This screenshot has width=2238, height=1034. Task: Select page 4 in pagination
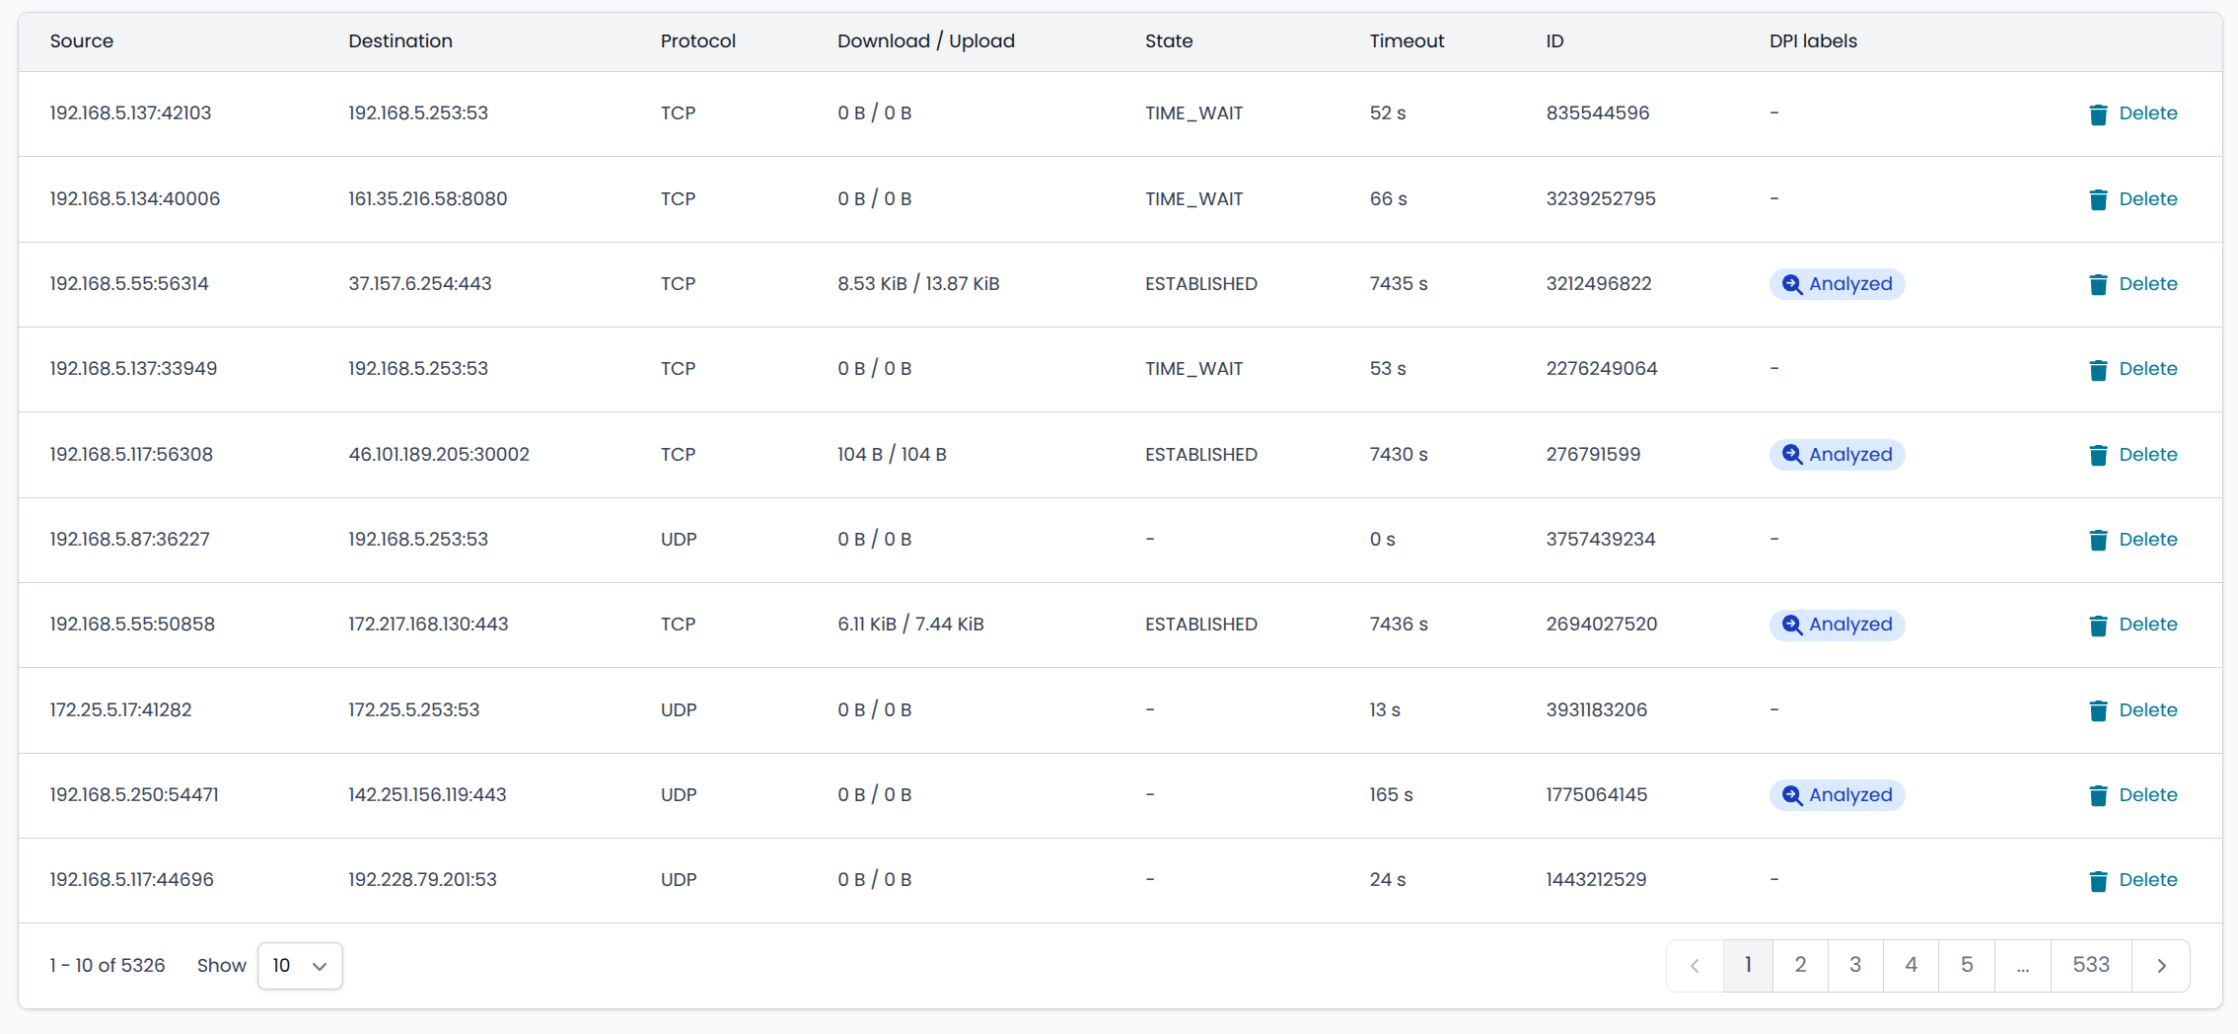coord(1911,965)
